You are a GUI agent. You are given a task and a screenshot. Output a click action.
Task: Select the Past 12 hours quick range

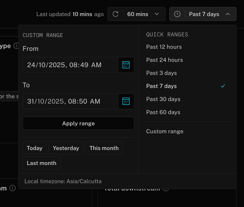click(164, 47)
